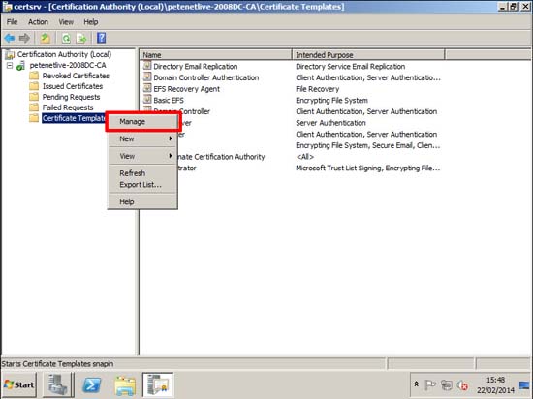Open the File menu
This screenshot has height=399, width=533.
pyautogui.click(x=12, y=22)
